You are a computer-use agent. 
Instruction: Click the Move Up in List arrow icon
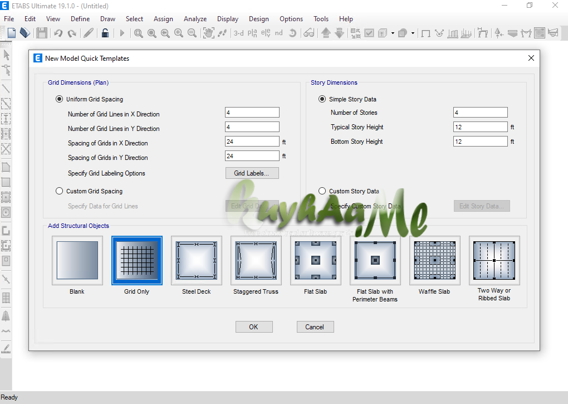click(326, 33)
